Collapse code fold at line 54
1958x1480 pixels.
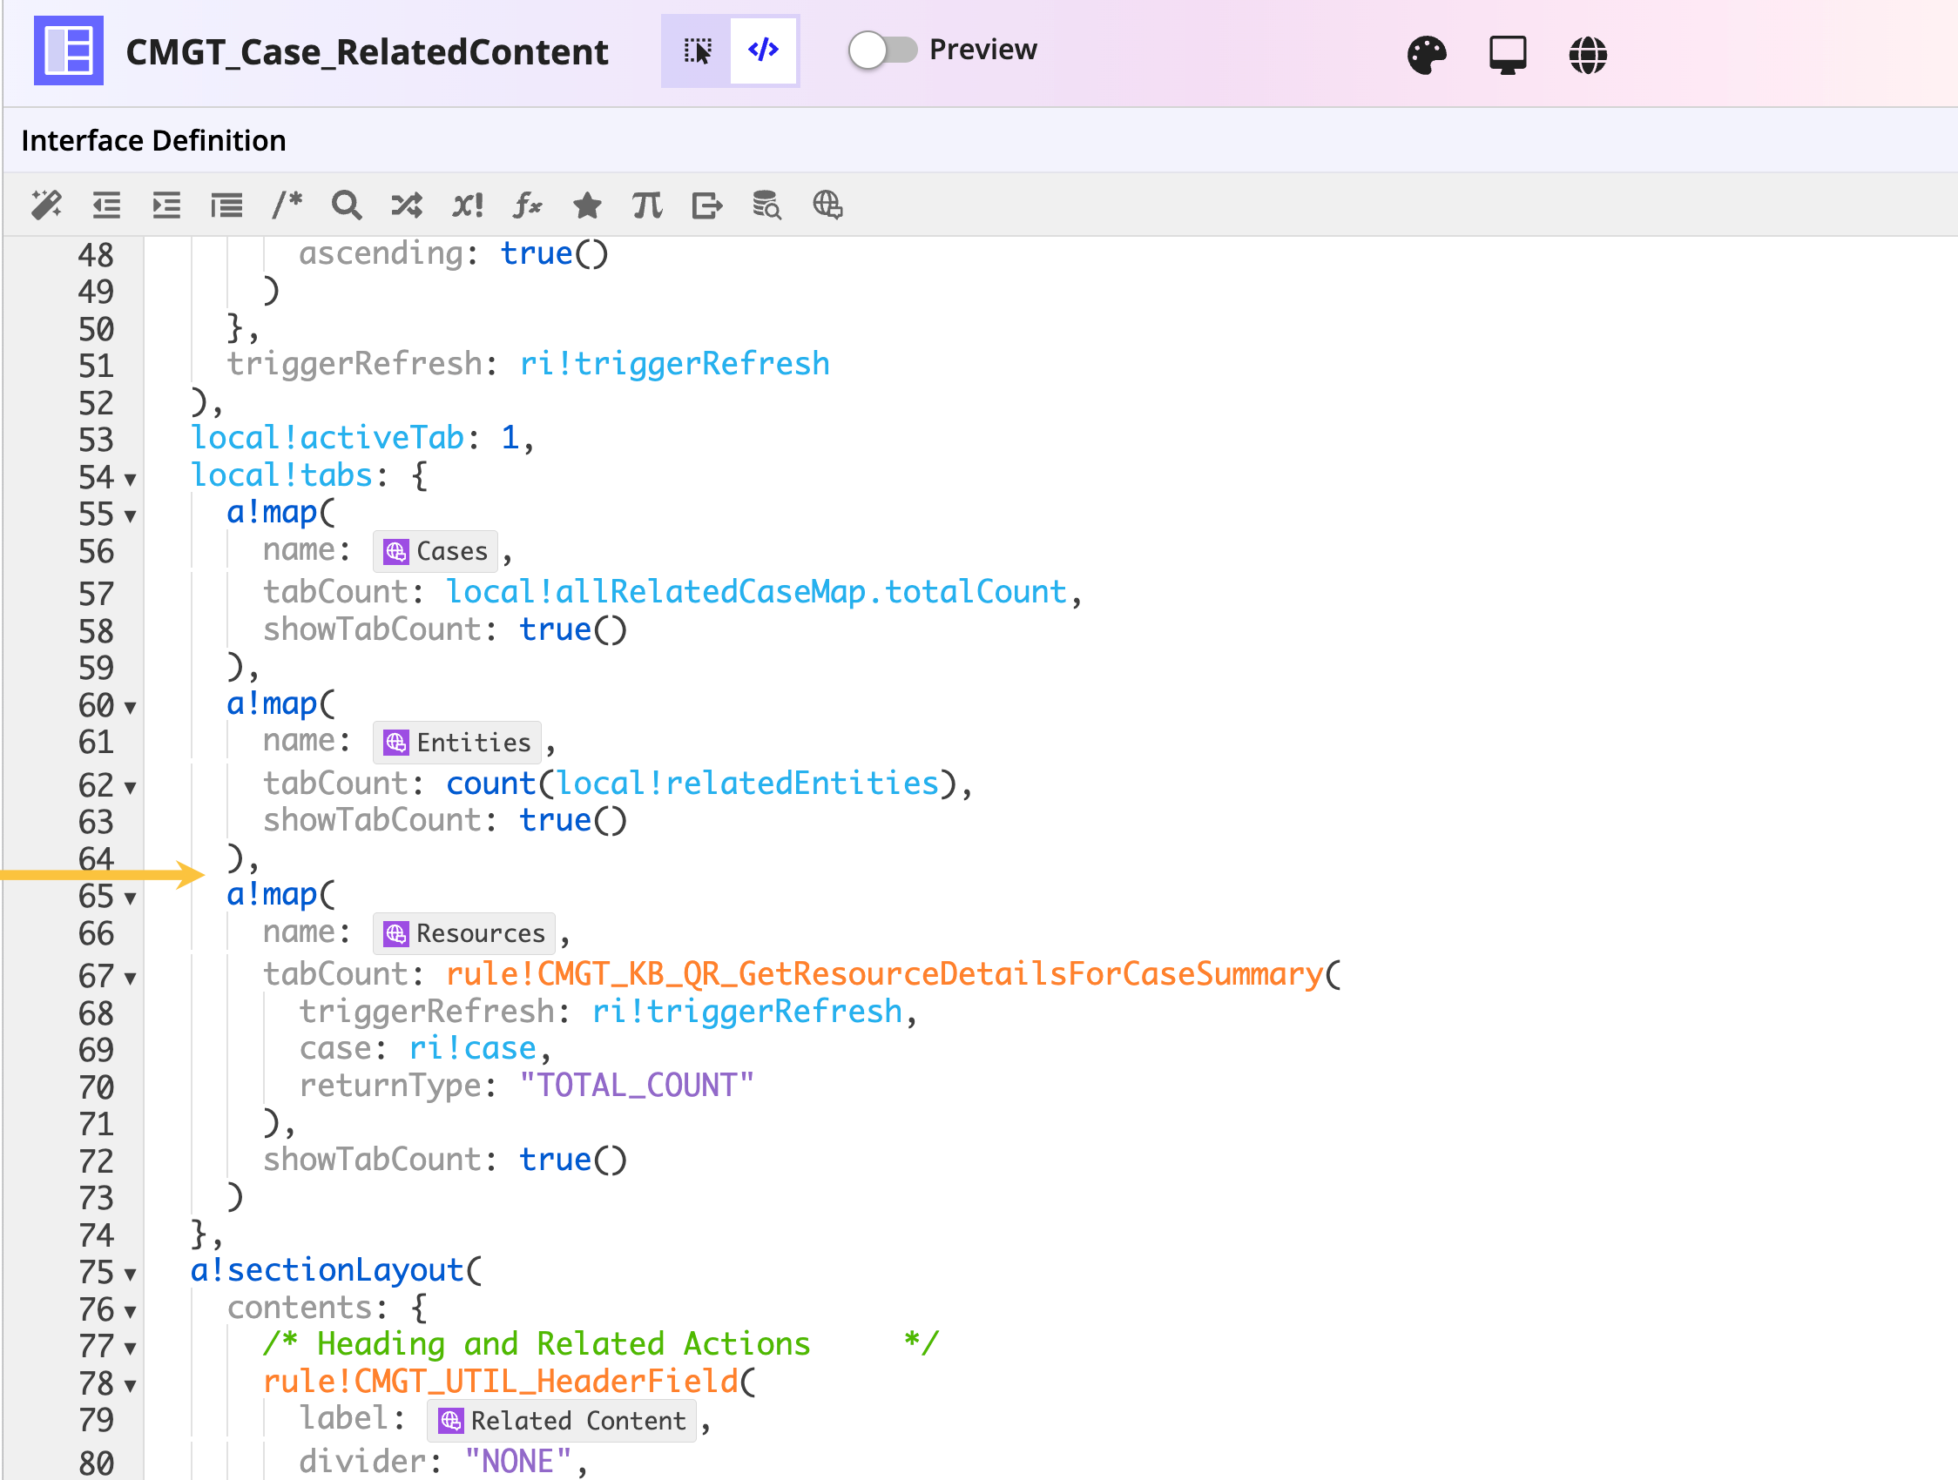coord(130,480)
